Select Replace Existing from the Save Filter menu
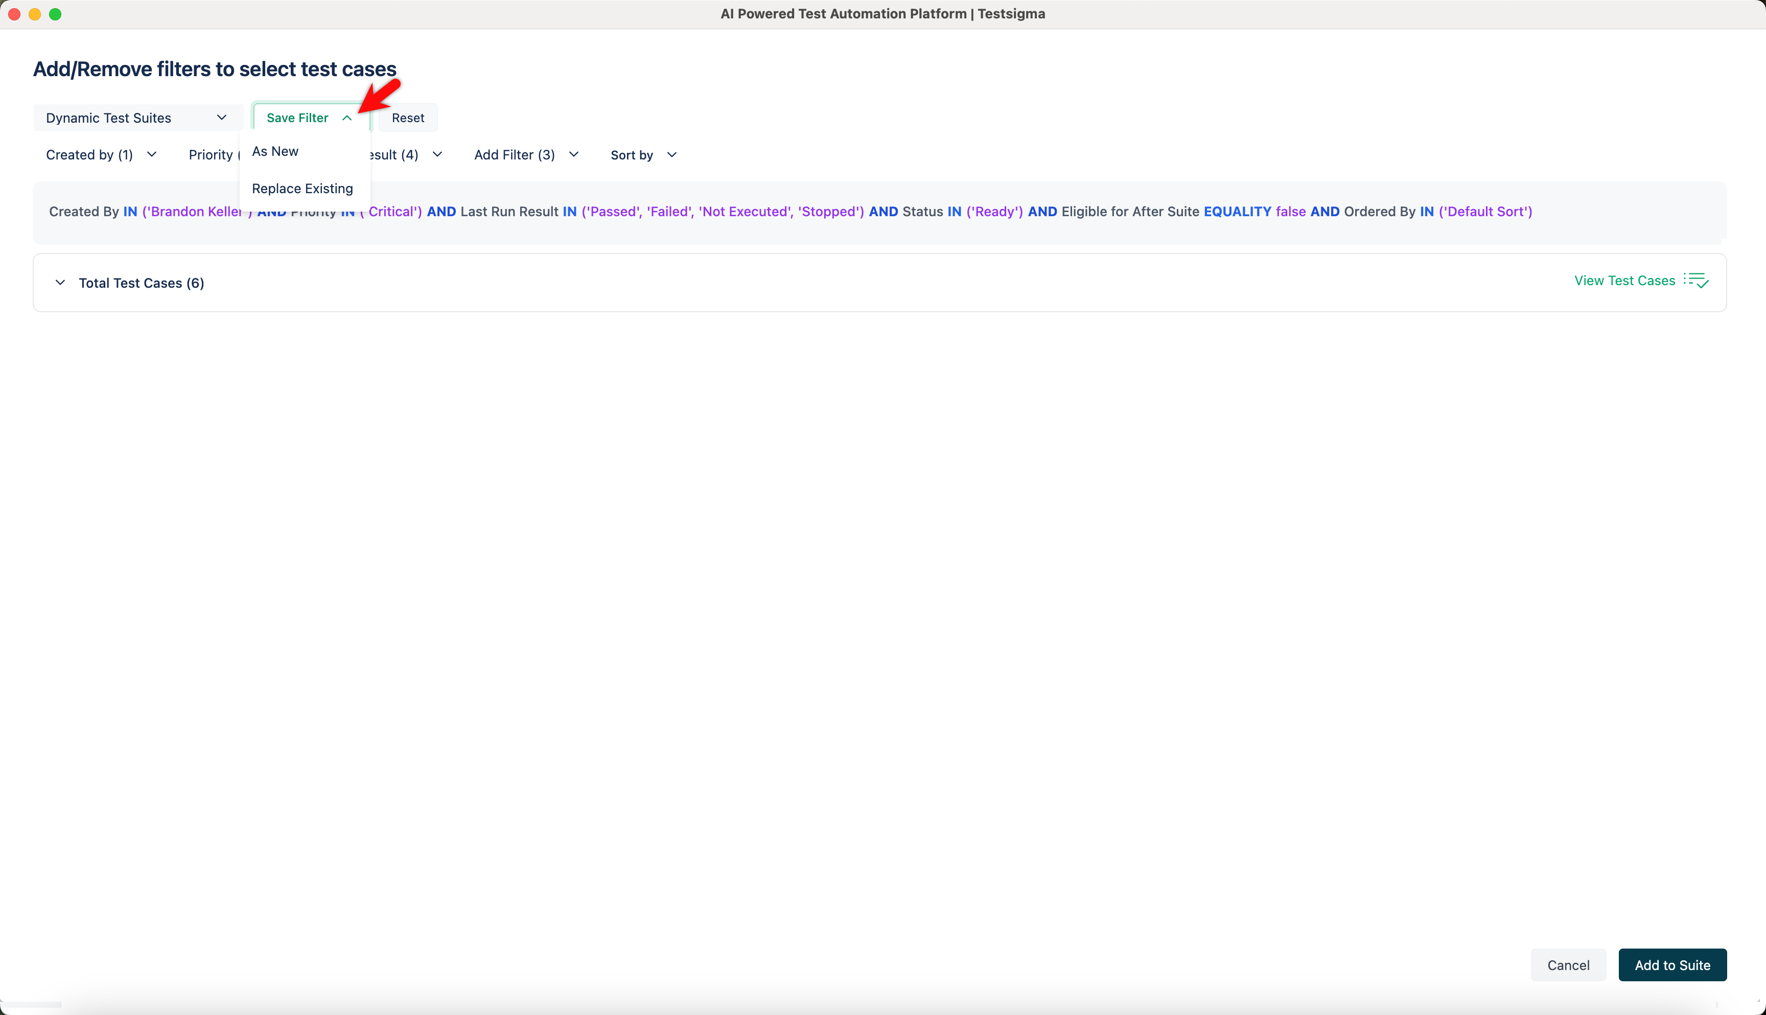Viewport: 1766px width, 1015px height. 303,188
